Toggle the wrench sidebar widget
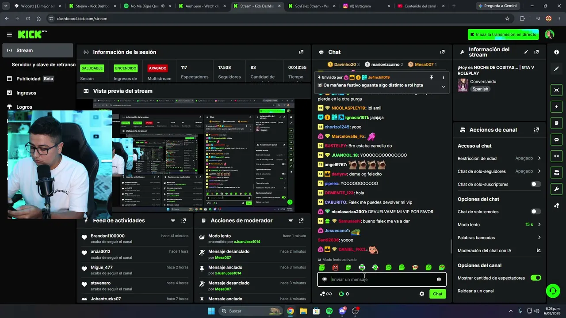The image size is (566, 318). [x=556, y=189]
